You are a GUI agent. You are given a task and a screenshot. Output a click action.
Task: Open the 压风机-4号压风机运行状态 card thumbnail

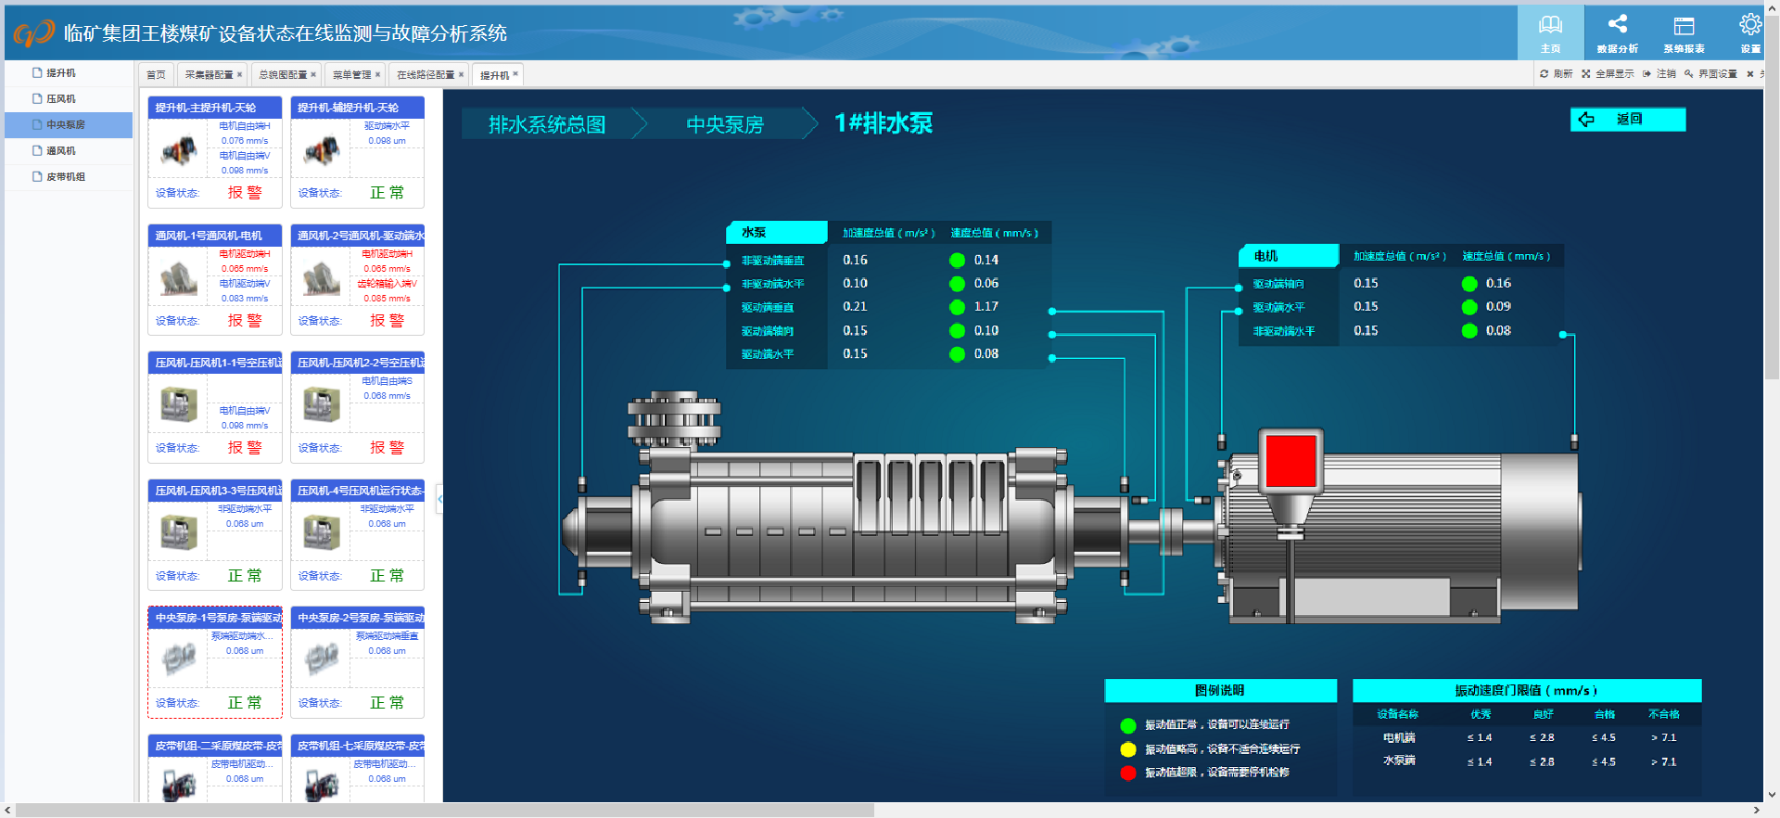(322, 532)
